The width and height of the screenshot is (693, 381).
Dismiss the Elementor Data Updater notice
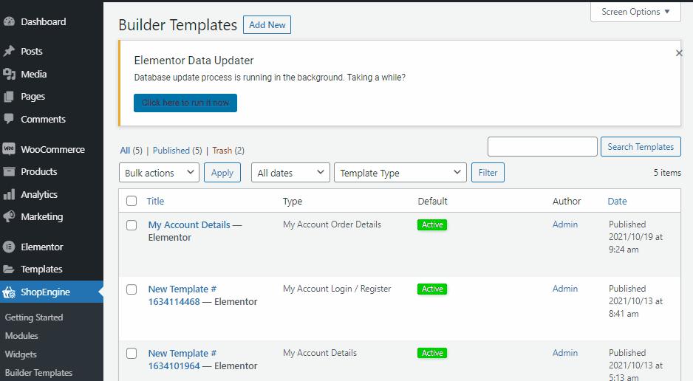[679, 53]
